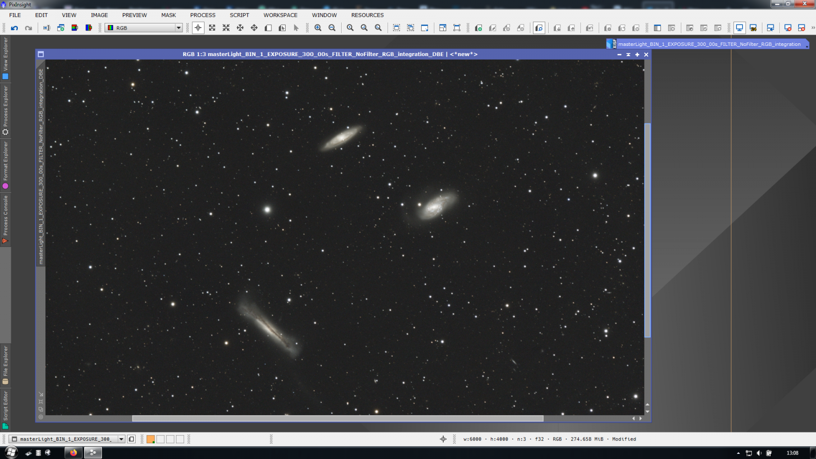
Task: Select the orange workspace square in the bottom bar
Action: [150, 439]
